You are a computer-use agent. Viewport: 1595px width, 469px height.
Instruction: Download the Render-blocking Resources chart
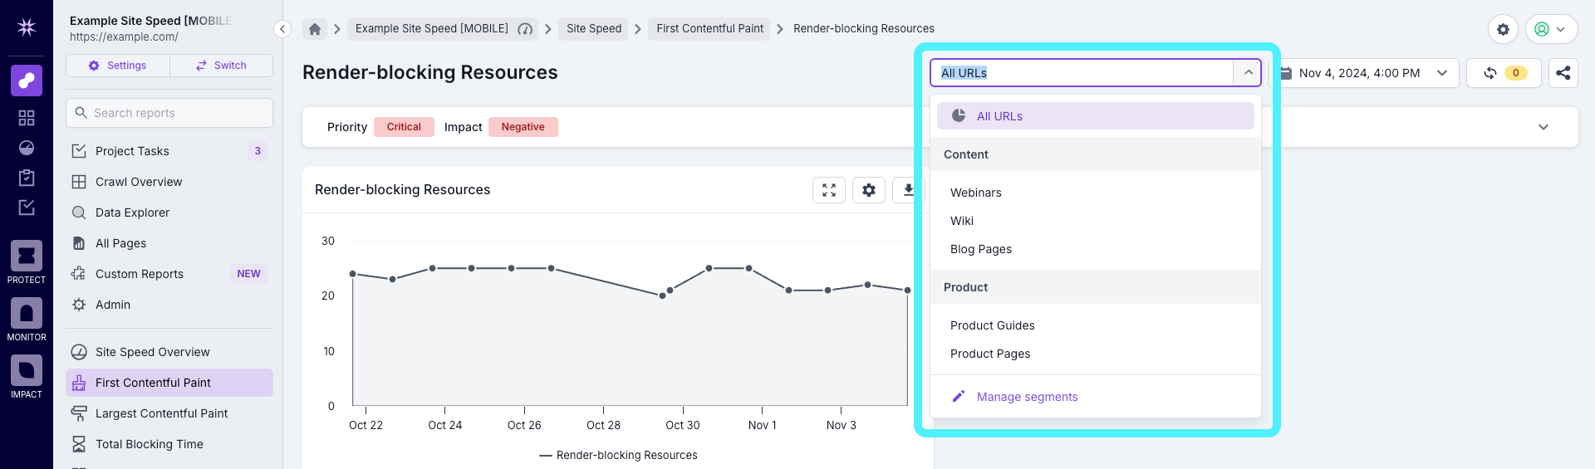coord(908,190)
